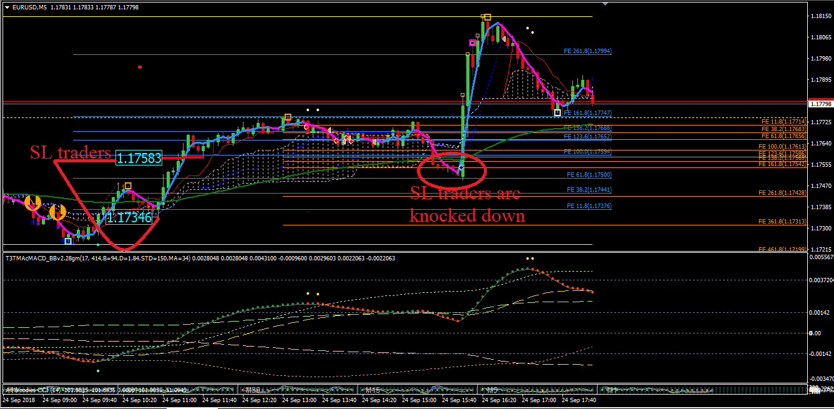Click the 1.17300 price scale value

(x=820, y=229)
